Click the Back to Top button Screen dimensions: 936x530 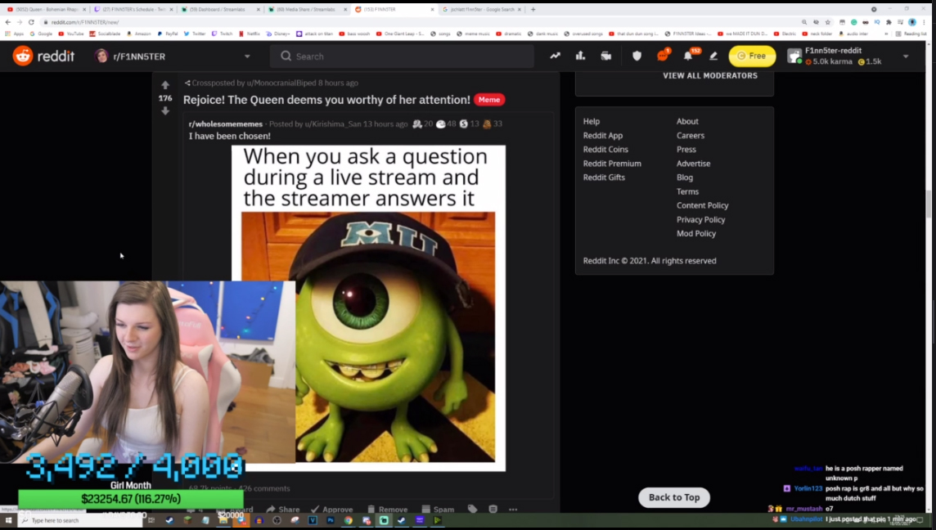tap(674, 497)
